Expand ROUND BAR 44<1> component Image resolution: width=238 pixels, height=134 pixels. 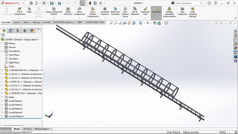2,70
